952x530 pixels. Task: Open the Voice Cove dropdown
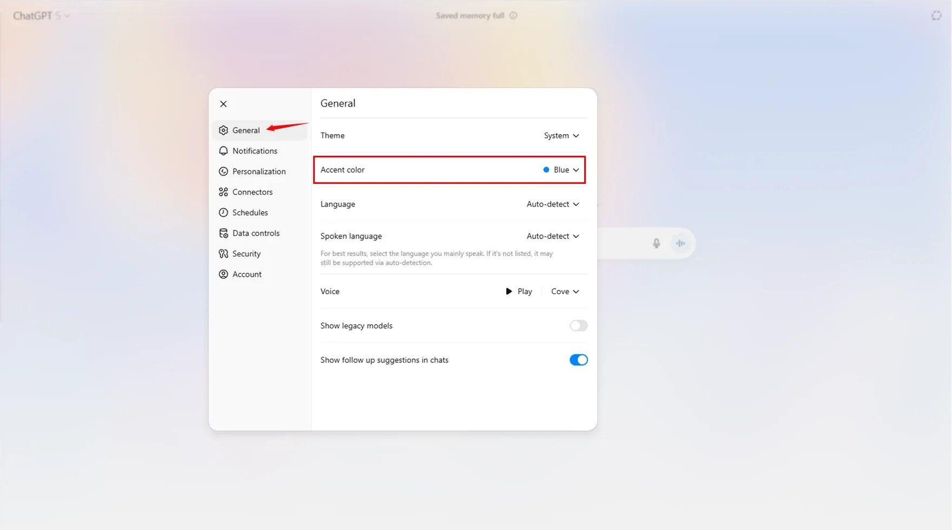pyautogui.click(x=565, y=291)
